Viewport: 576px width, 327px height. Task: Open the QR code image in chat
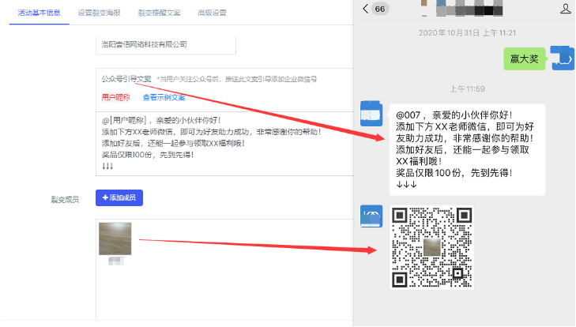click(x=431, y=246)
